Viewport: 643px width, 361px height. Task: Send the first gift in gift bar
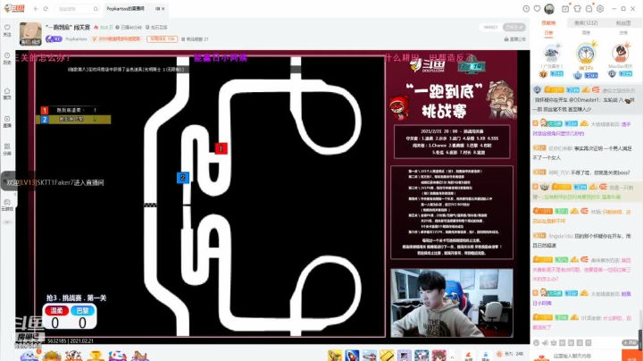pyautogui.click(x=335, y=356)
